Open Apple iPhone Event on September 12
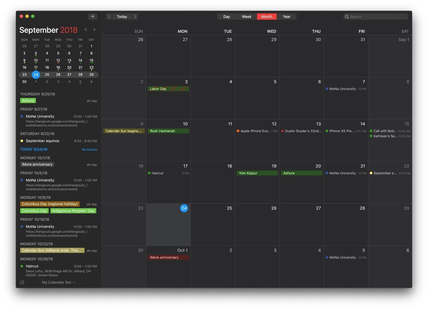This screenshot has height=309, width=428. pyautogui.click(x=257, y=131)
